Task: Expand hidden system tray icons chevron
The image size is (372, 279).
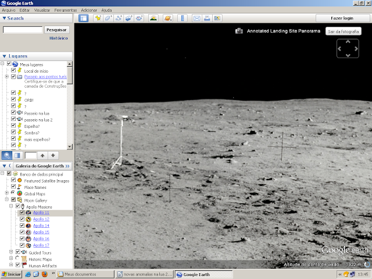Action: (x=340, y=274)
